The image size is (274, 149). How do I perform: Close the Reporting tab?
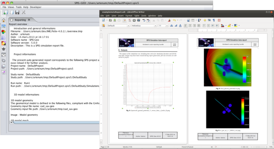click(x=29, y=20)
